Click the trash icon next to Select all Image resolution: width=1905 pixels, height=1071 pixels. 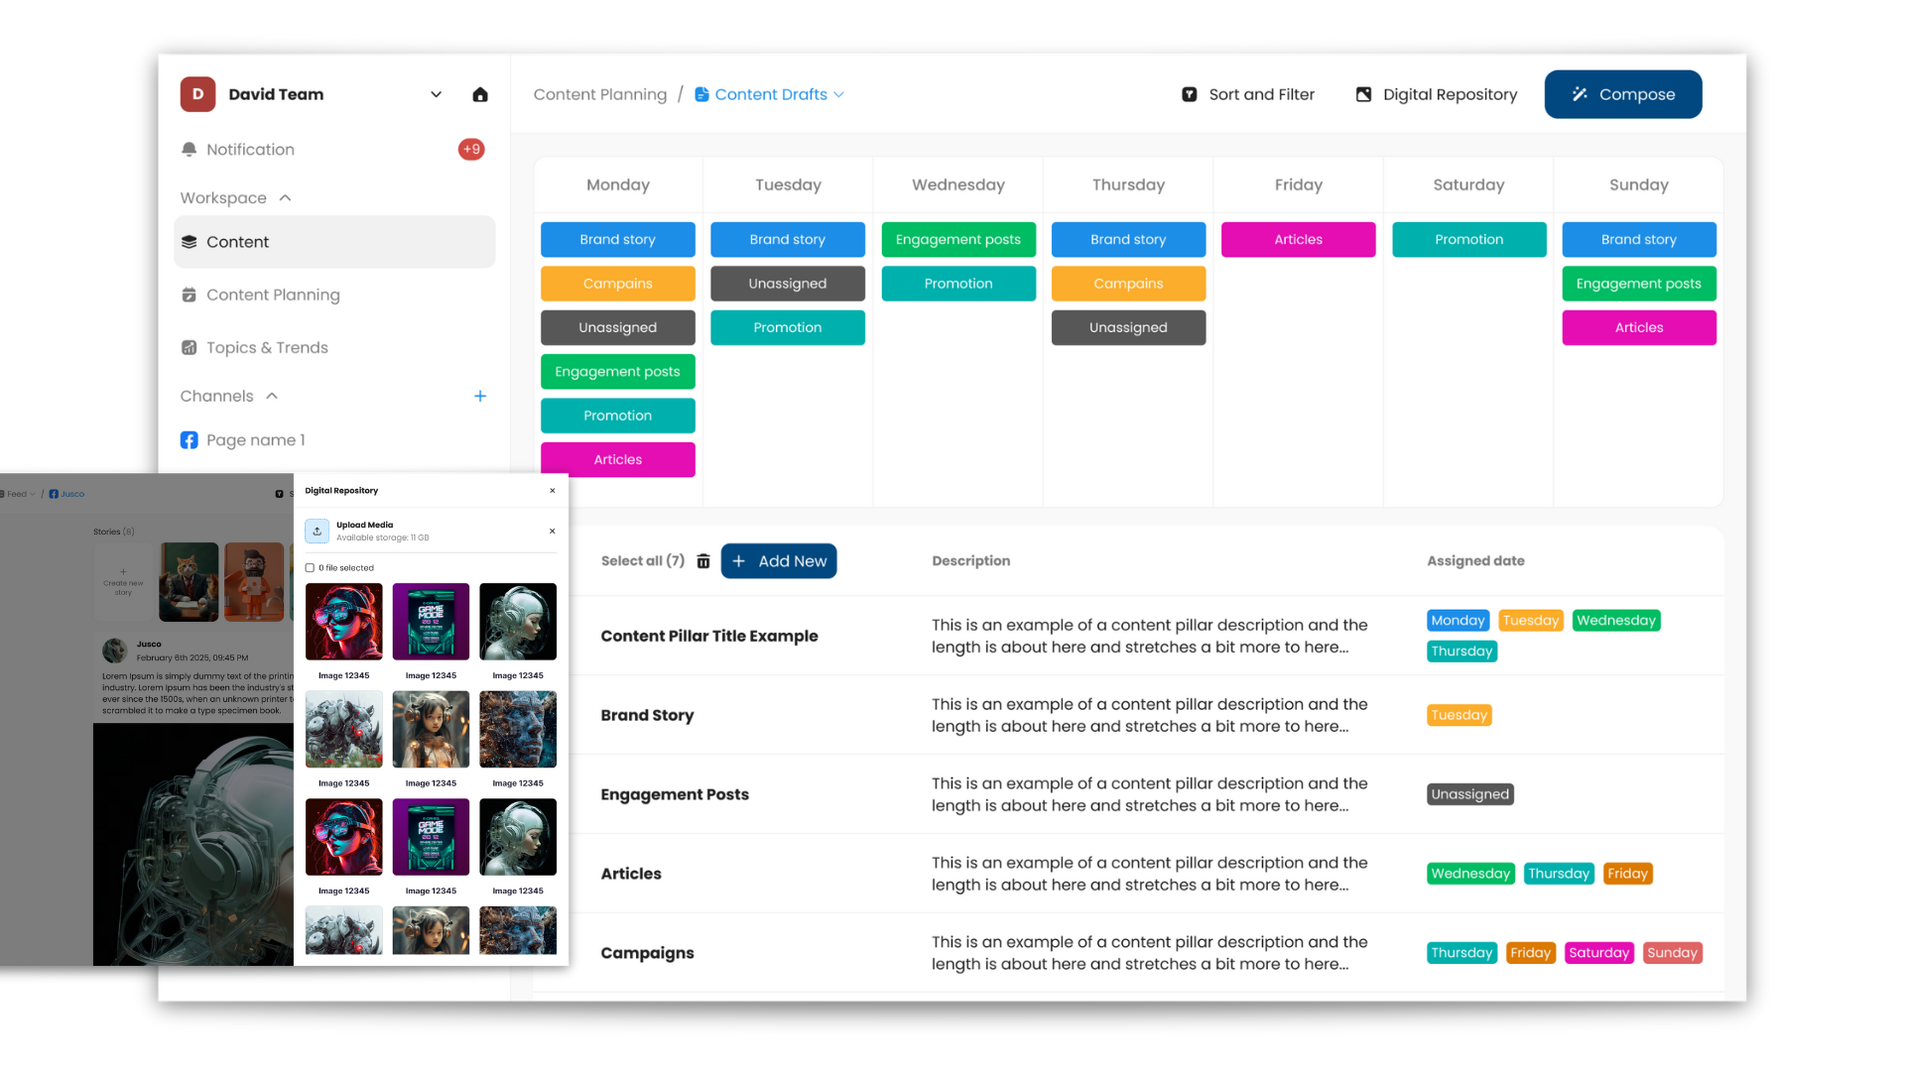click(703, 561)
